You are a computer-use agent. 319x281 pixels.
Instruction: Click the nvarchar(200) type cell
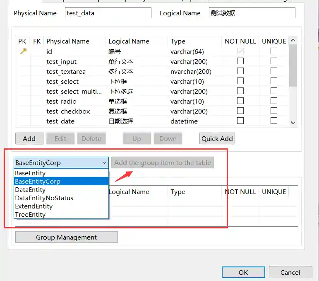191,72
